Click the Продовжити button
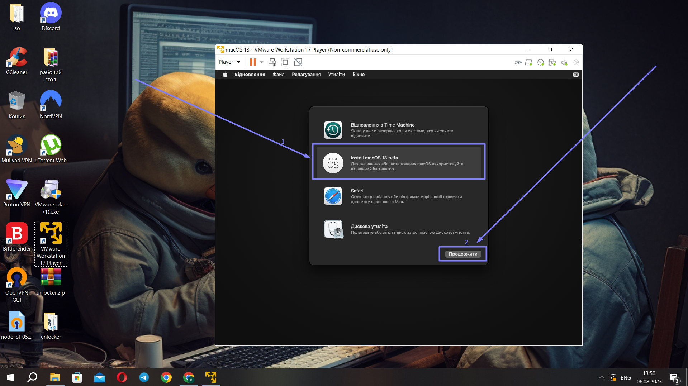The width and height of the screenshot is (688, 386). [x=463, y=254]
